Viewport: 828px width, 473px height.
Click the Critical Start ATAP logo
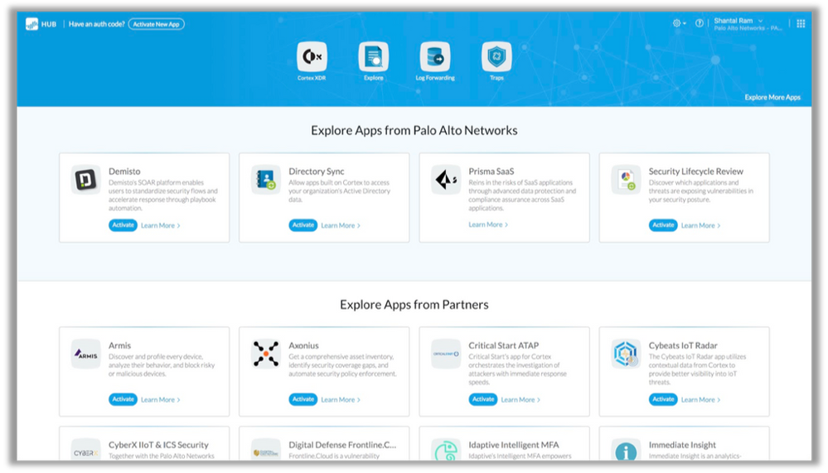click(x=446, y=354)
